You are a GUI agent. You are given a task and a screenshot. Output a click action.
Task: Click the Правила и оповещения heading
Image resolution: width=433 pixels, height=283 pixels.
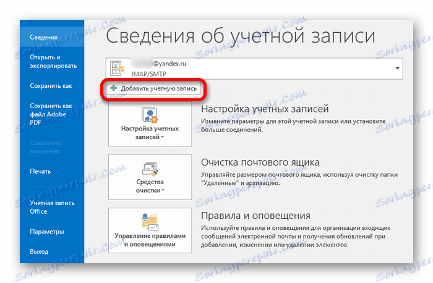click(x=255, y=216)
